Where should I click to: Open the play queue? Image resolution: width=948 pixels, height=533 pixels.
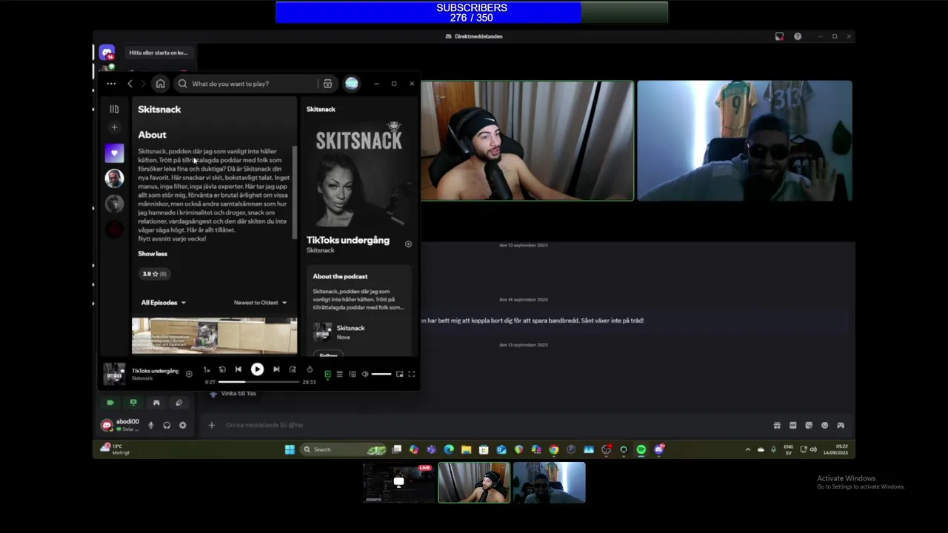pos(339,374)
